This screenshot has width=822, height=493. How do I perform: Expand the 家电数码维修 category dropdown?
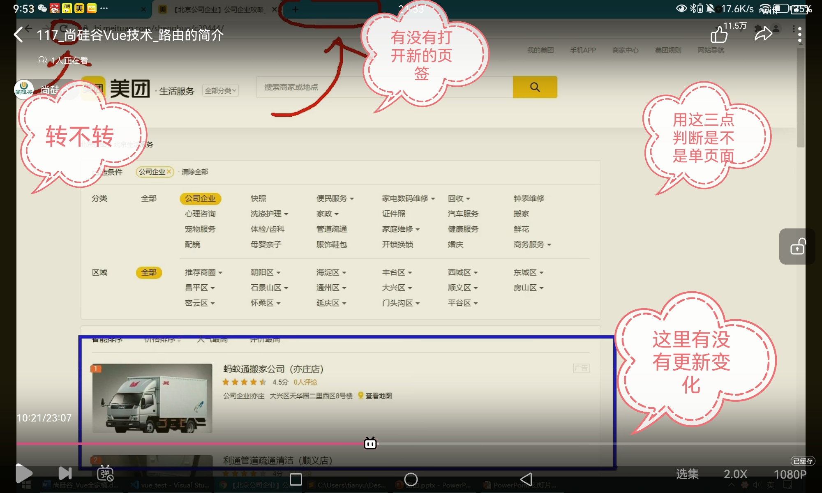408,198
